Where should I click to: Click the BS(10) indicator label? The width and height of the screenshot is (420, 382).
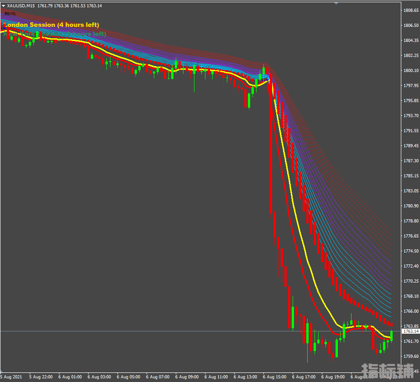9,14
